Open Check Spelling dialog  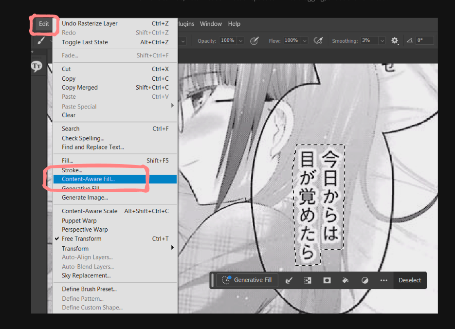click(x=115, y=138)
